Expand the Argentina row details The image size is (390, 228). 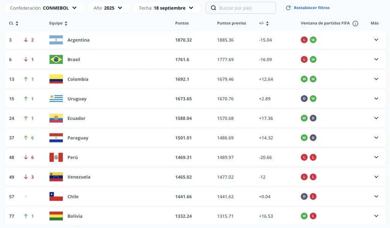376,40
